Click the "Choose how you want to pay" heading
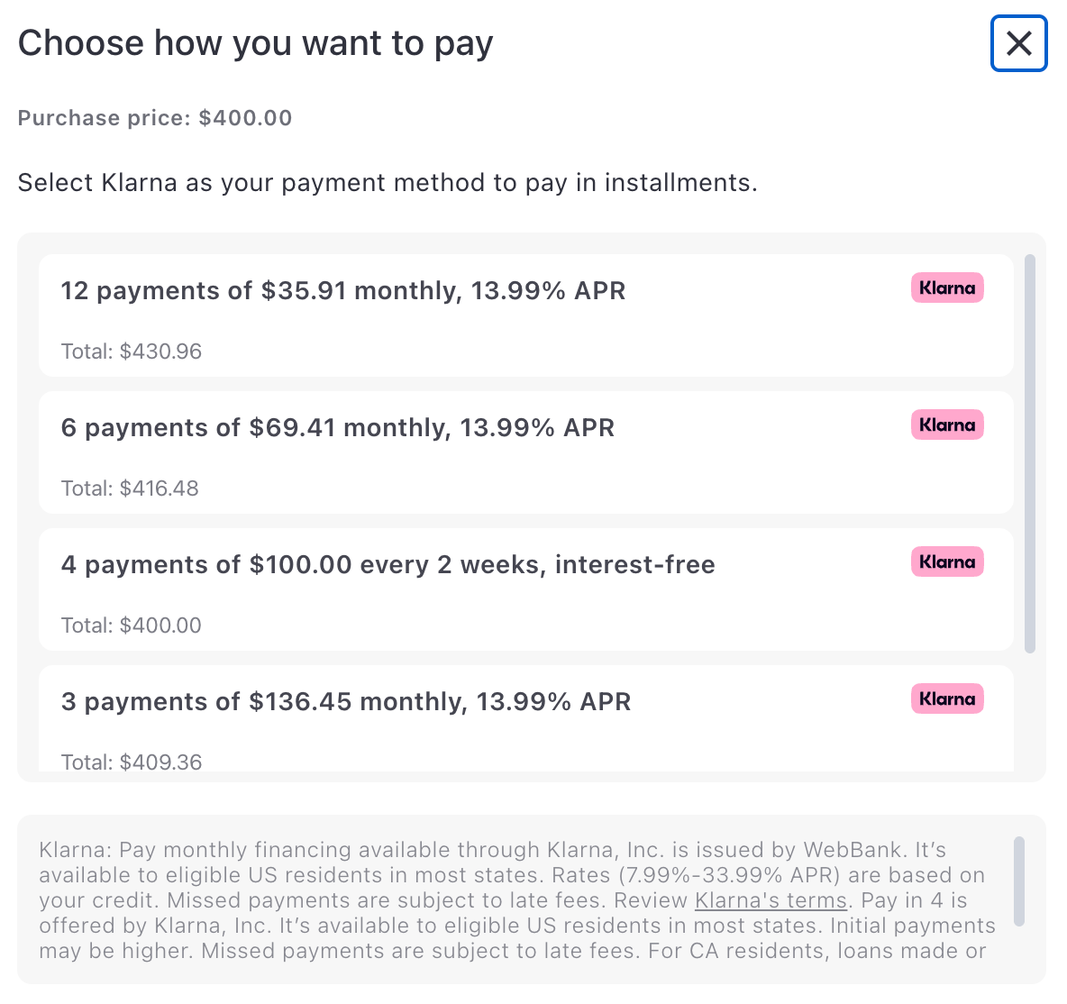 (x=256, y=43)
